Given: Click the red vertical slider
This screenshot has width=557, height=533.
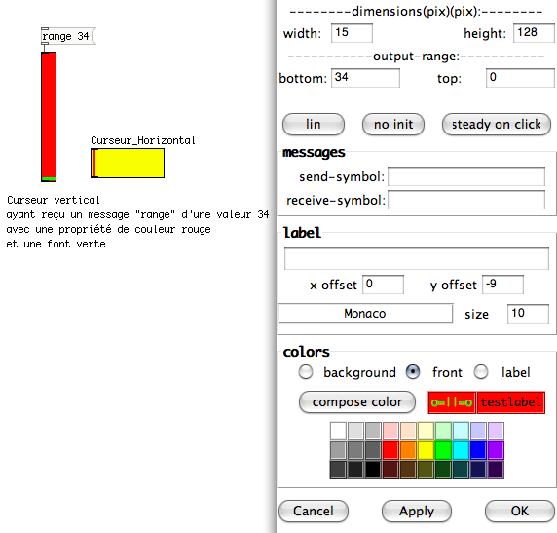Looking at the screenshot, I should pyautogui.click(x=49, y=117).
